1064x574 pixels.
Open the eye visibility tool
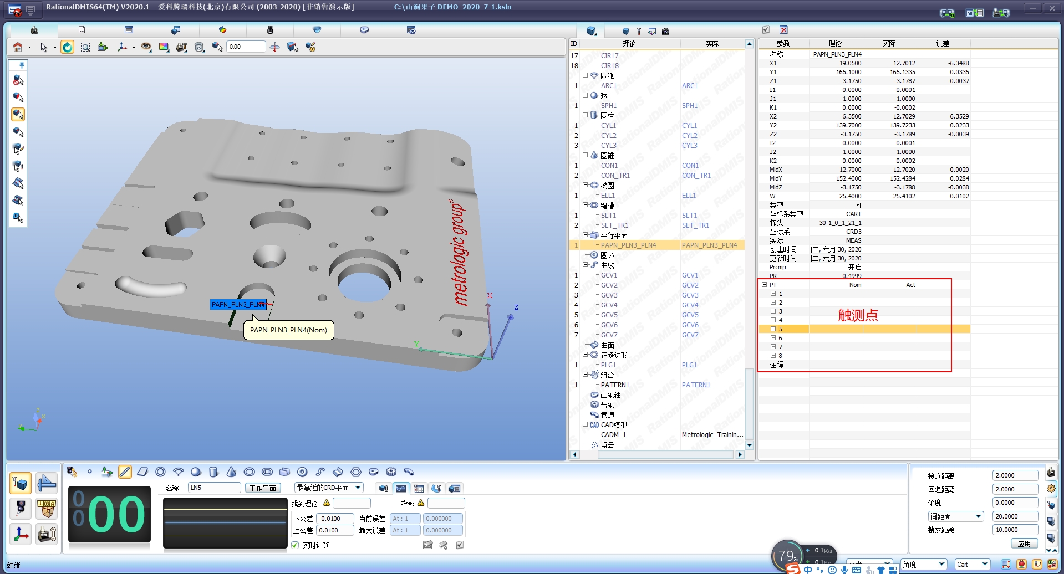146,47
